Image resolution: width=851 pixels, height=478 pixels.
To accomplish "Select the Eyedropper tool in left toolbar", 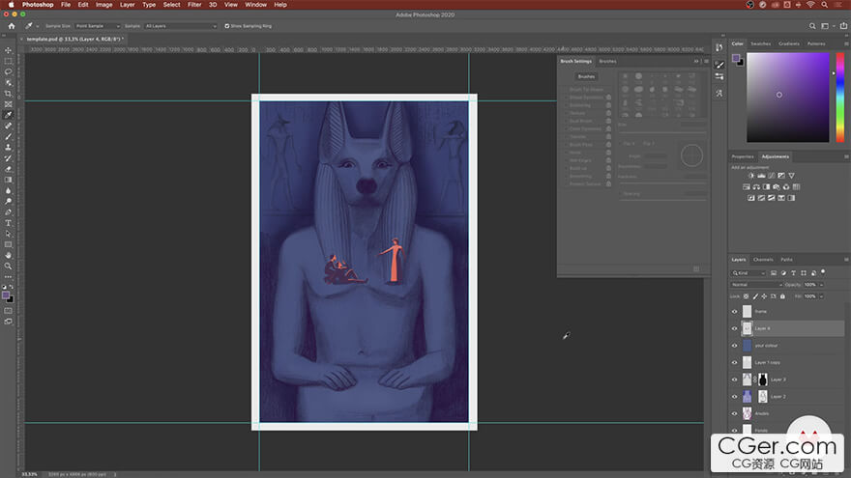I will tap(8, 115).
